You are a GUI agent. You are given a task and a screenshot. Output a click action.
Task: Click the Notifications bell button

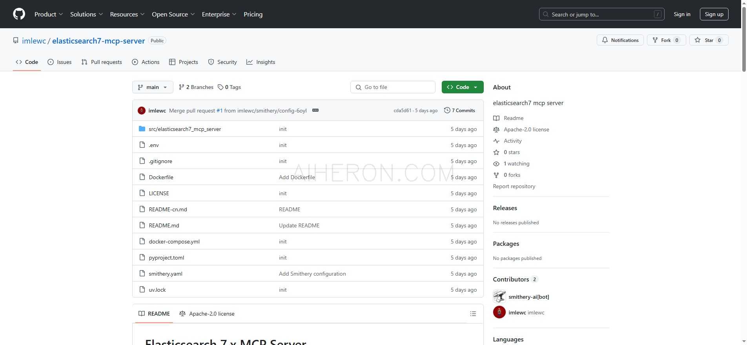pos(620,40)
